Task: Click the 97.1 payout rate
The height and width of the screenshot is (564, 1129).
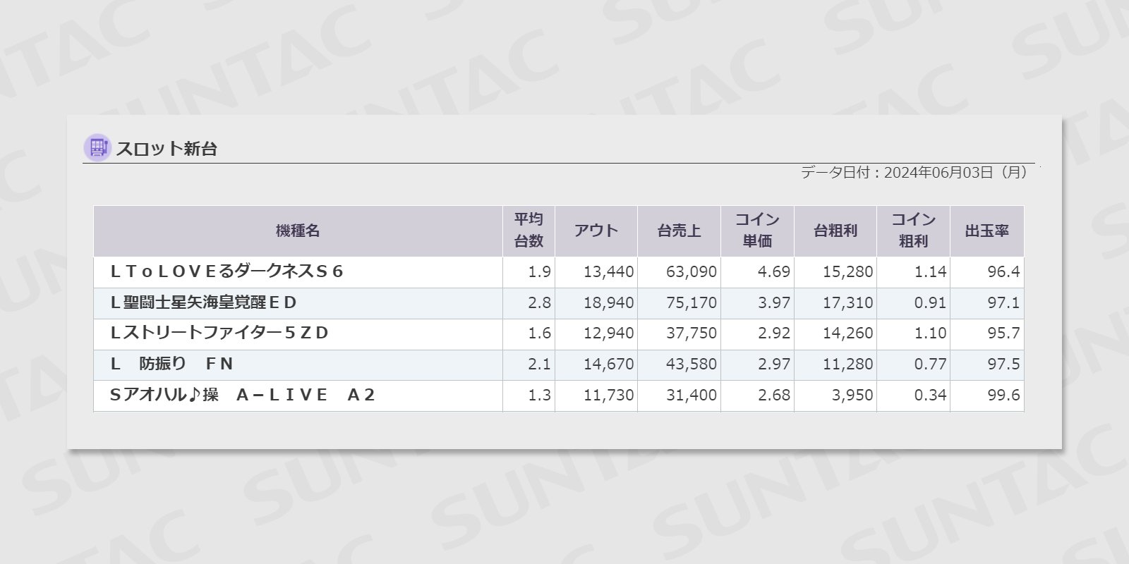Action: 1003,303
